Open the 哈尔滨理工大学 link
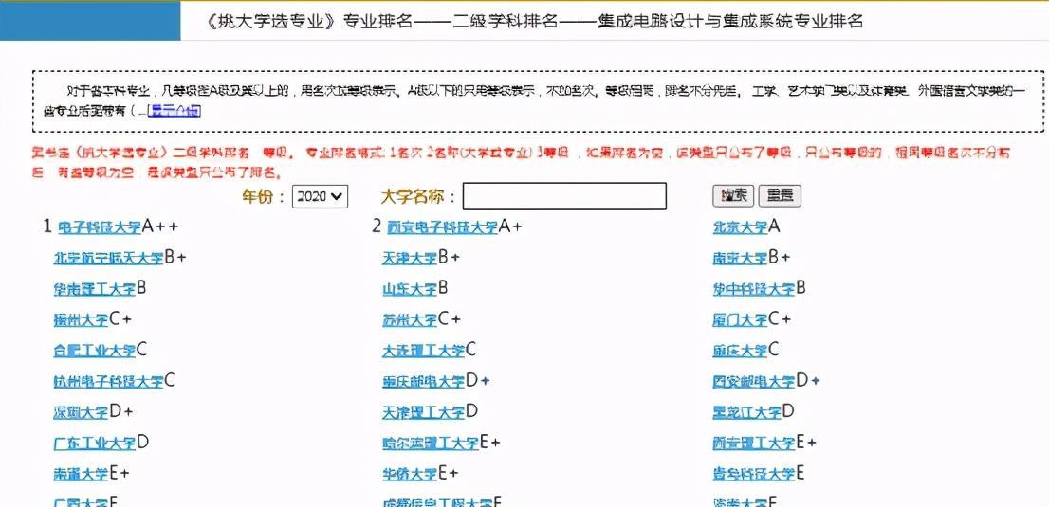Image resolution: width=1049 pixels, height=507 pixels. [431, 444]
